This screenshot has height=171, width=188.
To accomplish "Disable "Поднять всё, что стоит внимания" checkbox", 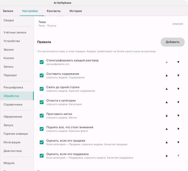I will 42,129.
